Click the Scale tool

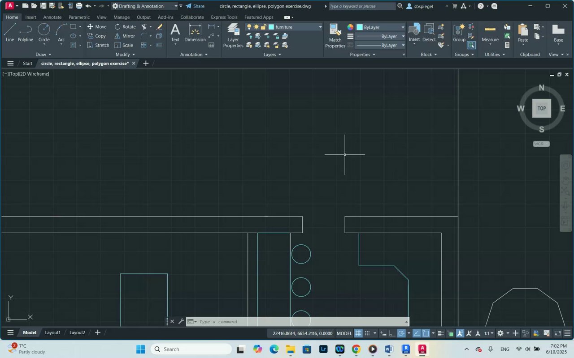tap(124, 45)
